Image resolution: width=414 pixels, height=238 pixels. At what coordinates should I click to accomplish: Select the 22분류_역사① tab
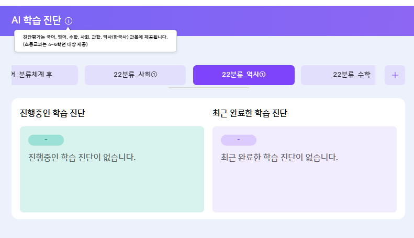pyautogui.click(x=243, y=75)
